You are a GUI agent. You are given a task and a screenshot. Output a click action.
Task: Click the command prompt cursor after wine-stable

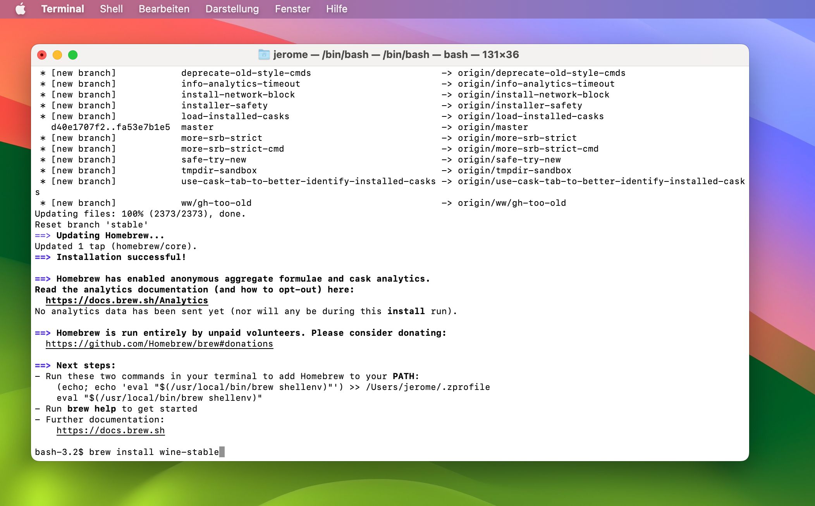[222, 452]
